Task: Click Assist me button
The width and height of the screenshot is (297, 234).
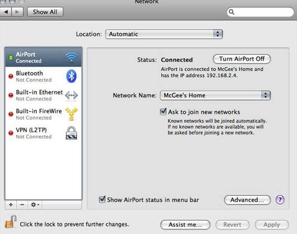Action: coord(185,225)
